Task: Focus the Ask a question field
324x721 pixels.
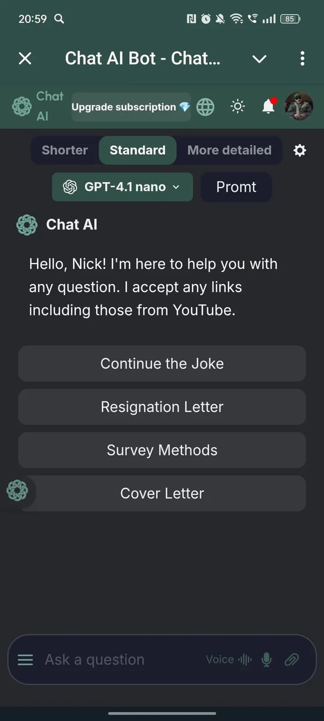Action: (117, 659)
